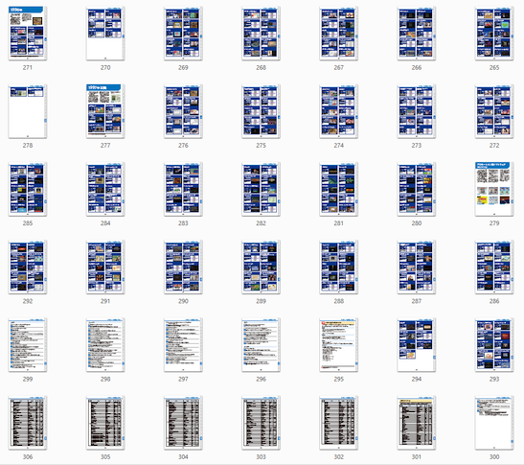Select page 292 thumbnail
Image resolution: width=524 pixels, height=465 pixels.
click(28, 267)
